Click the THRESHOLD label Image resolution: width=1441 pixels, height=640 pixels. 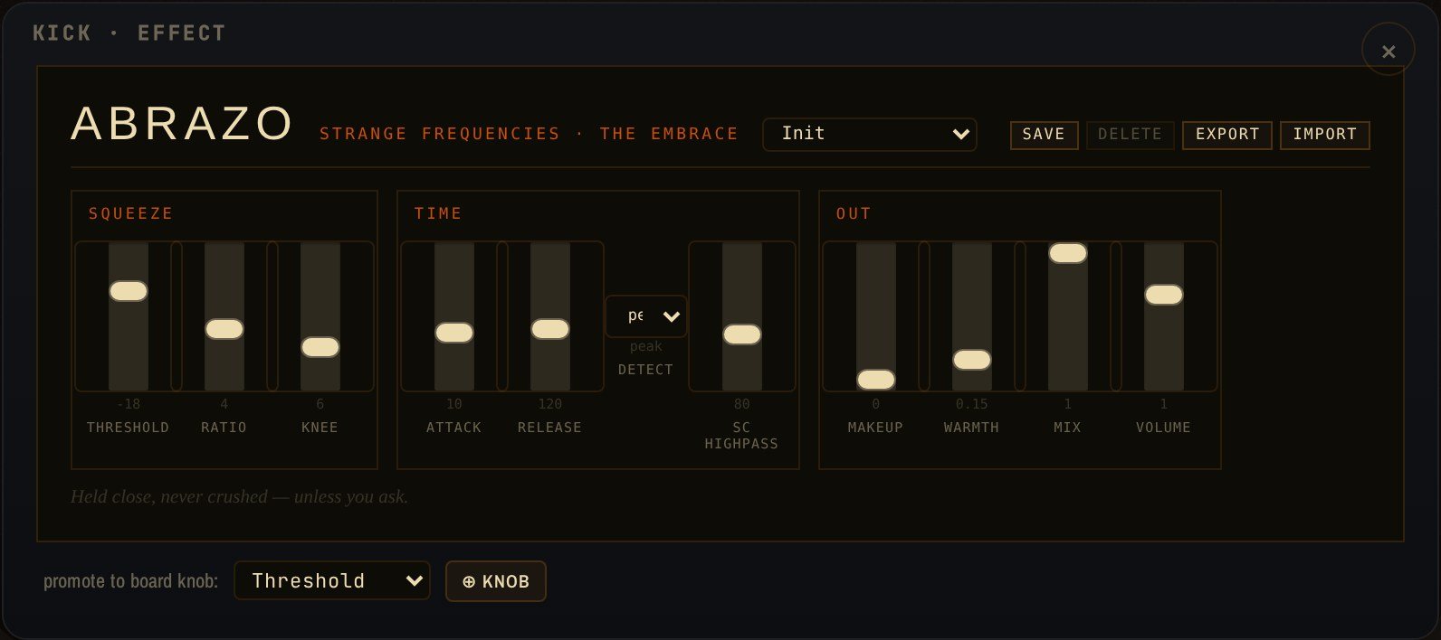(128, 428)
